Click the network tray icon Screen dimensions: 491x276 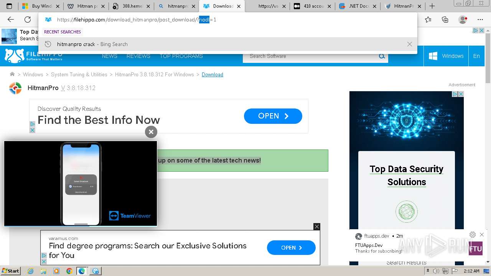(445, 271)
